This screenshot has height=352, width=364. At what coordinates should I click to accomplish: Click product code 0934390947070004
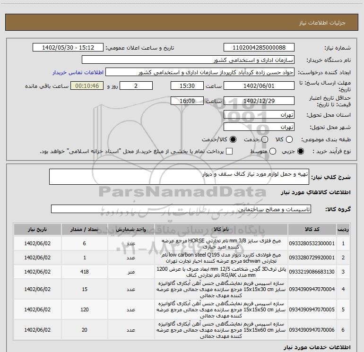coord(312,289)
